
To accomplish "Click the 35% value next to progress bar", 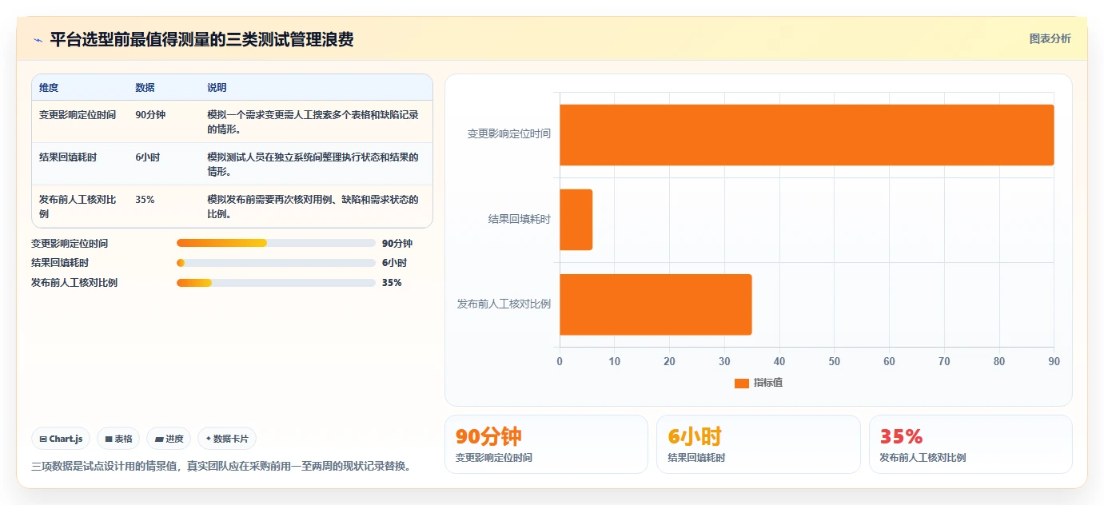I will (392, 283).
